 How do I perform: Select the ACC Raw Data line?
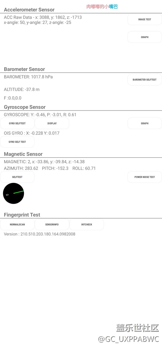(43, 17)
